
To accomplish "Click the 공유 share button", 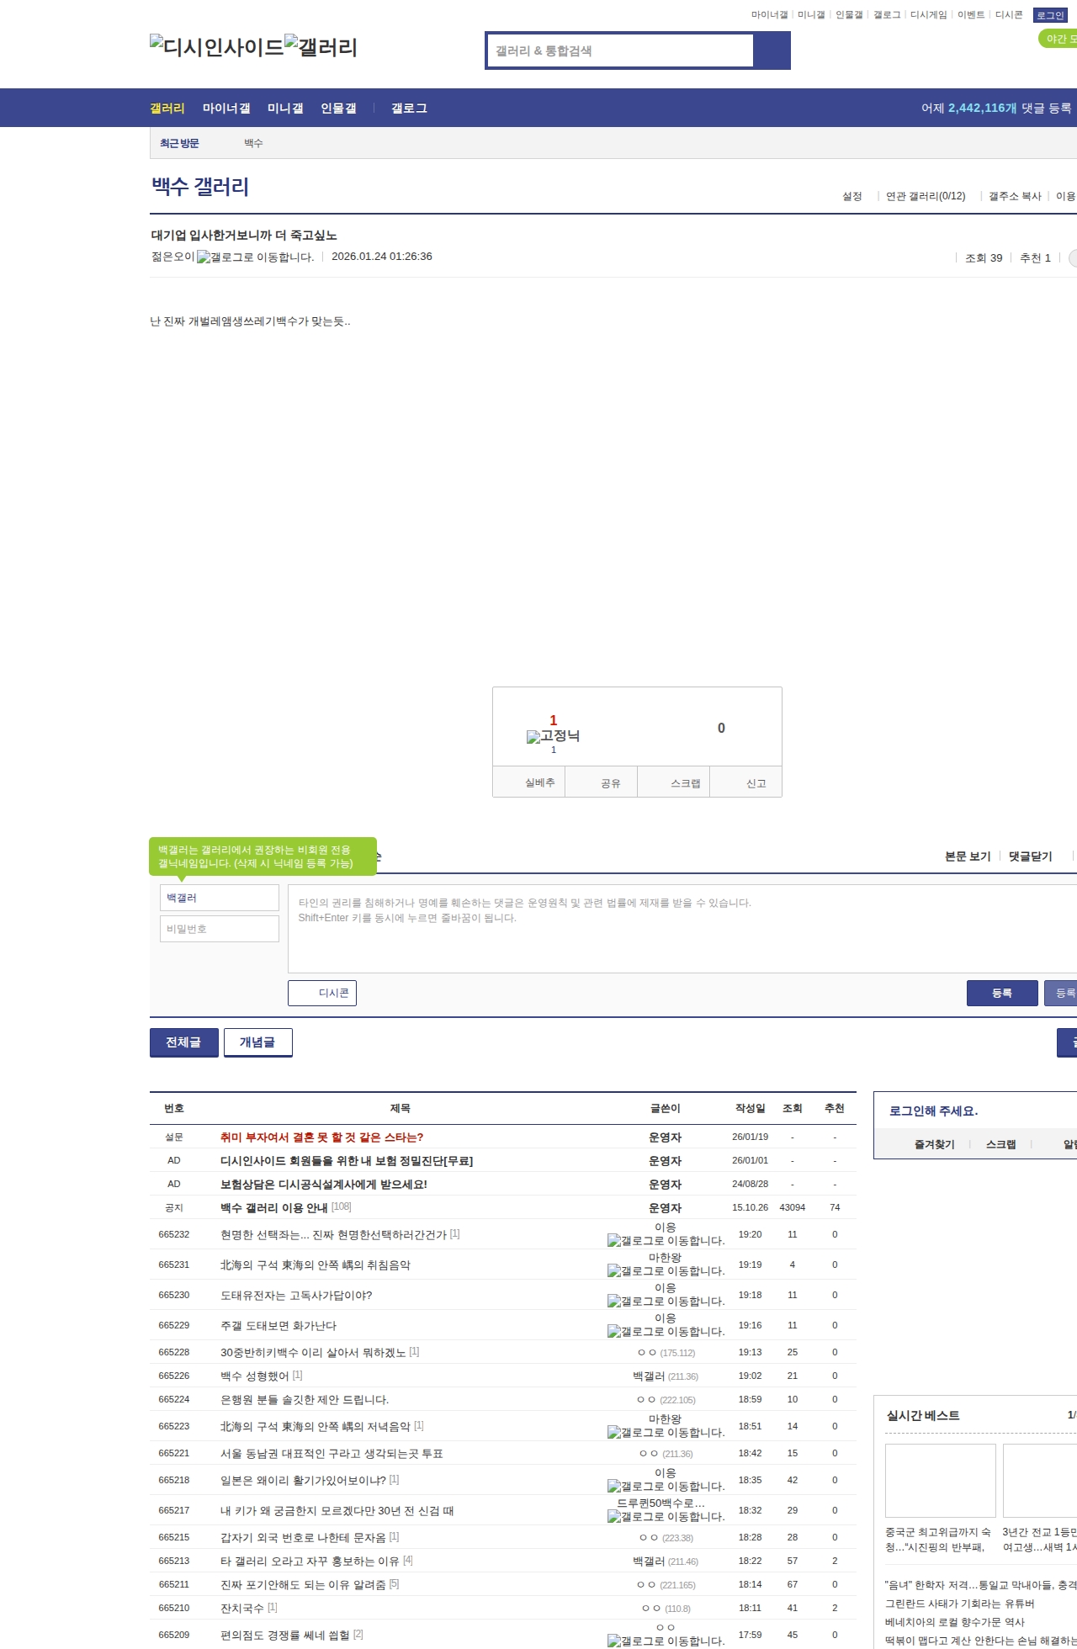I will [602, 782].
